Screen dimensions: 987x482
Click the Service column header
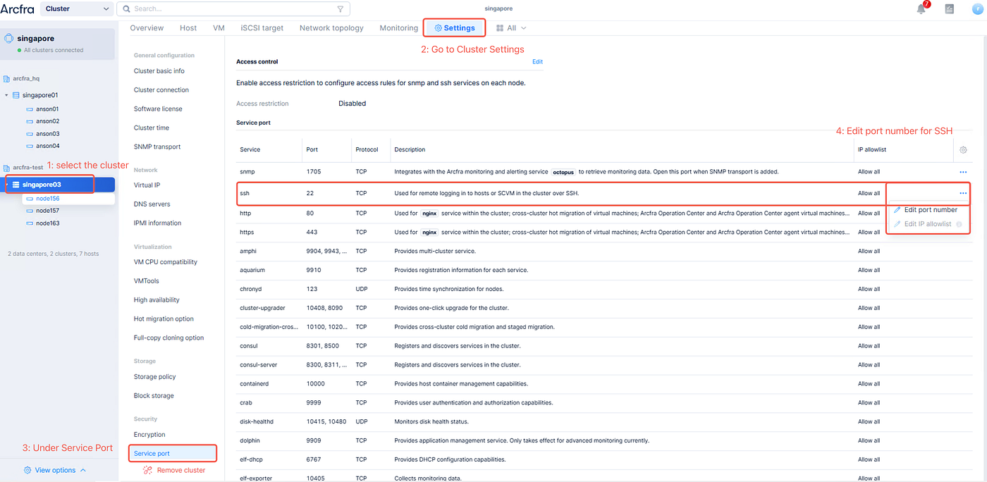pos(250,149)
